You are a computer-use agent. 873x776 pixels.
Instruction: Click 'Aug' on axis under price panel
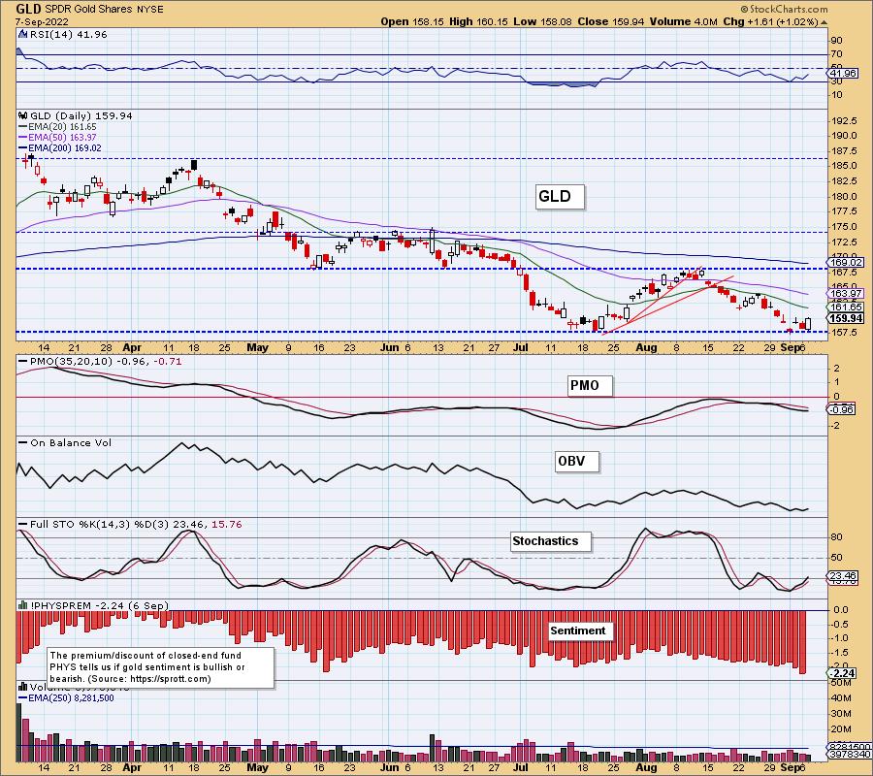(646, 347)
